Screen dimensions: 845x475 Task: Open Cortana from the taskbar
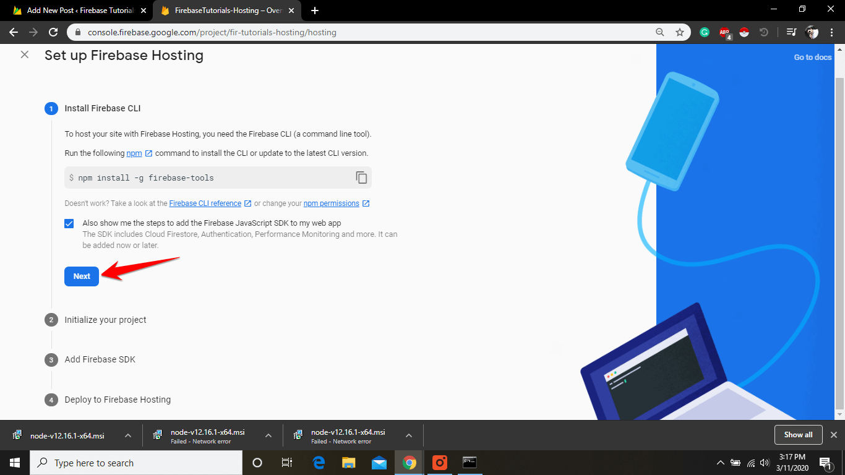point(257,463)
